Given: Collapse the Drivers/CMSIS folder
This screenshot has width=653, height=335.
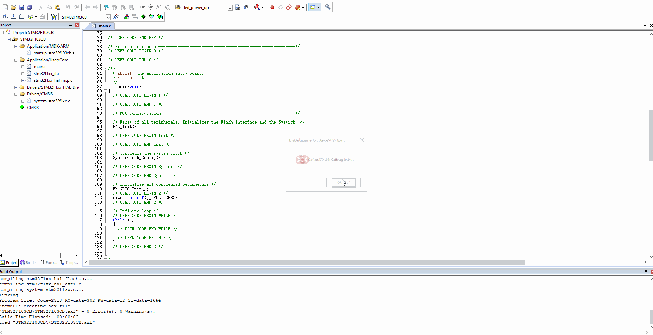Looking at the screenshot, I should click(16, 94).
